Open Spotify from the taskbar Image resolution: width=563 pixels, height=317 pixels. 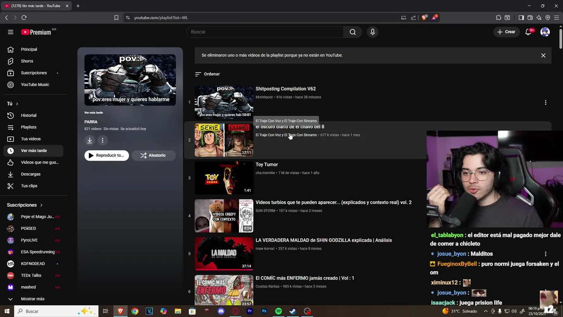click(x=278, y=311)
